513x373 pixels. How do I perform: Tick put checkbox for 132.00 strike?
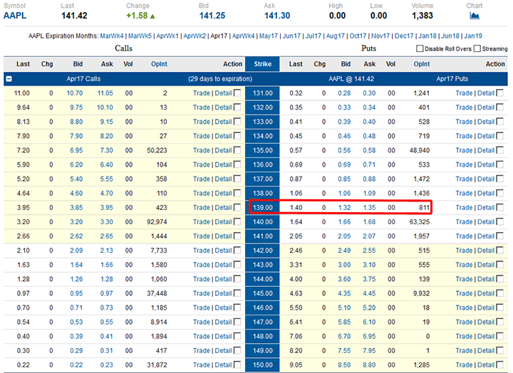500,107
